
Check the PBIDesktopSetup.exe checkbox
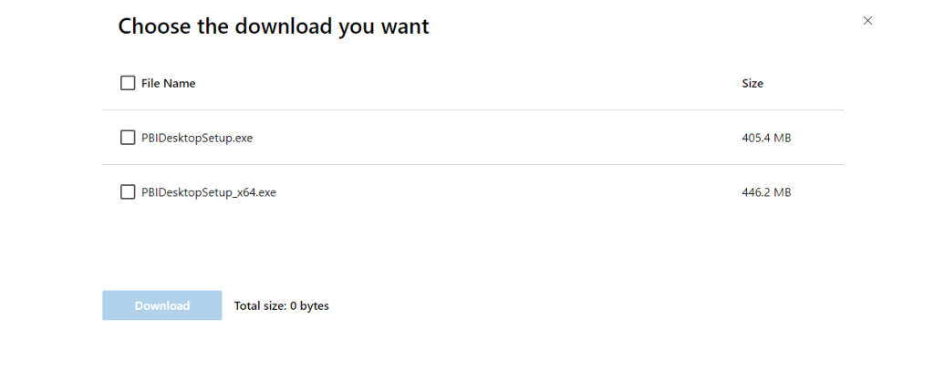(128, 138)
